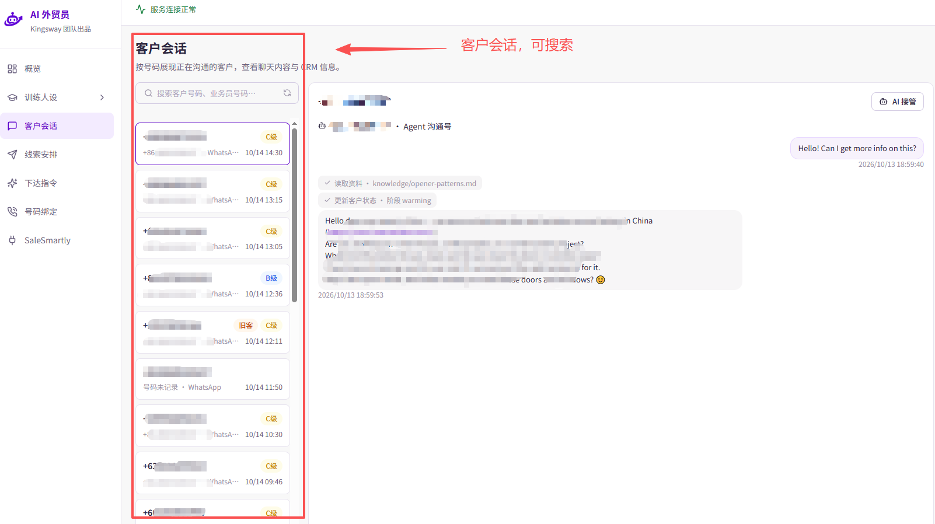The width and height of the screenshot is (935, 524).
Task: Click the conversation list scrollbar
Action: (295, 215)
